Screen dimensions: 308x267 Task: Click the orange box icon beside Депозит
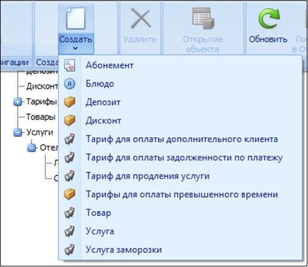(69, 102)
